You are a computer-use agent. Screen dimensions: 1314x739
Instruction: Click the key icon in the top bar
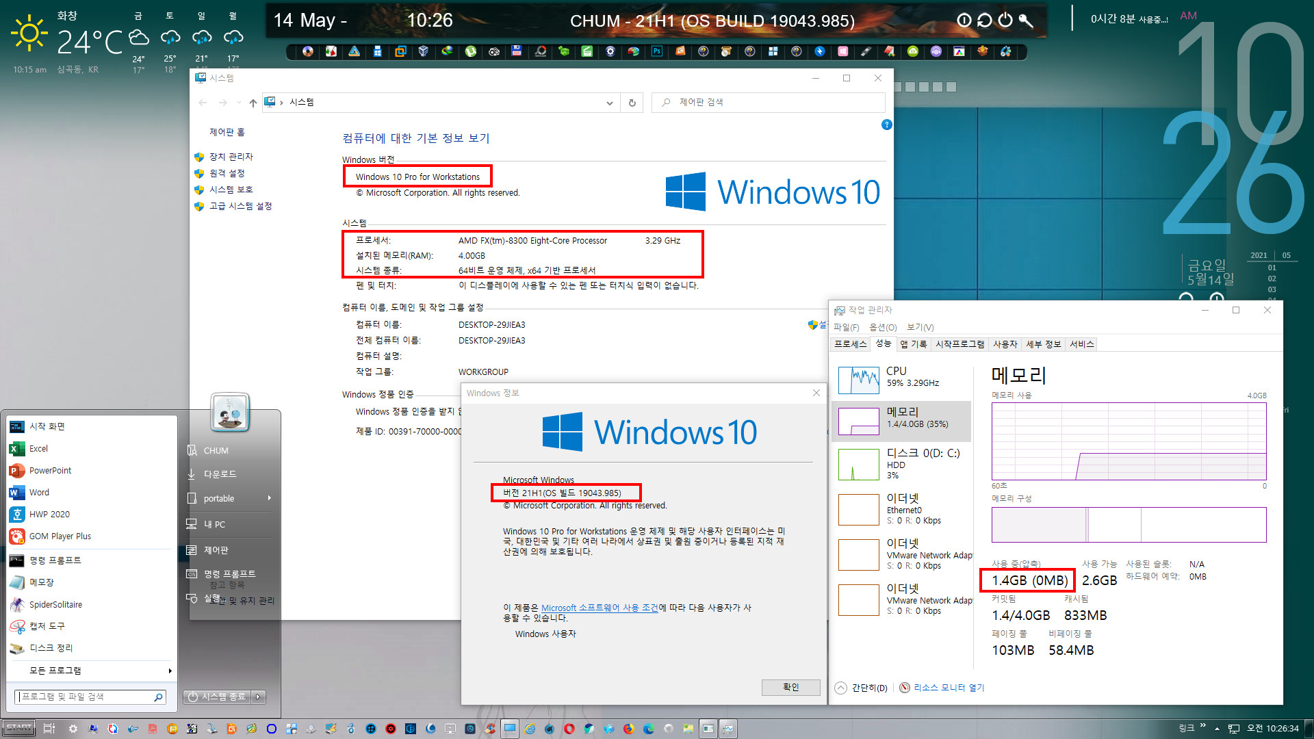1025,21
